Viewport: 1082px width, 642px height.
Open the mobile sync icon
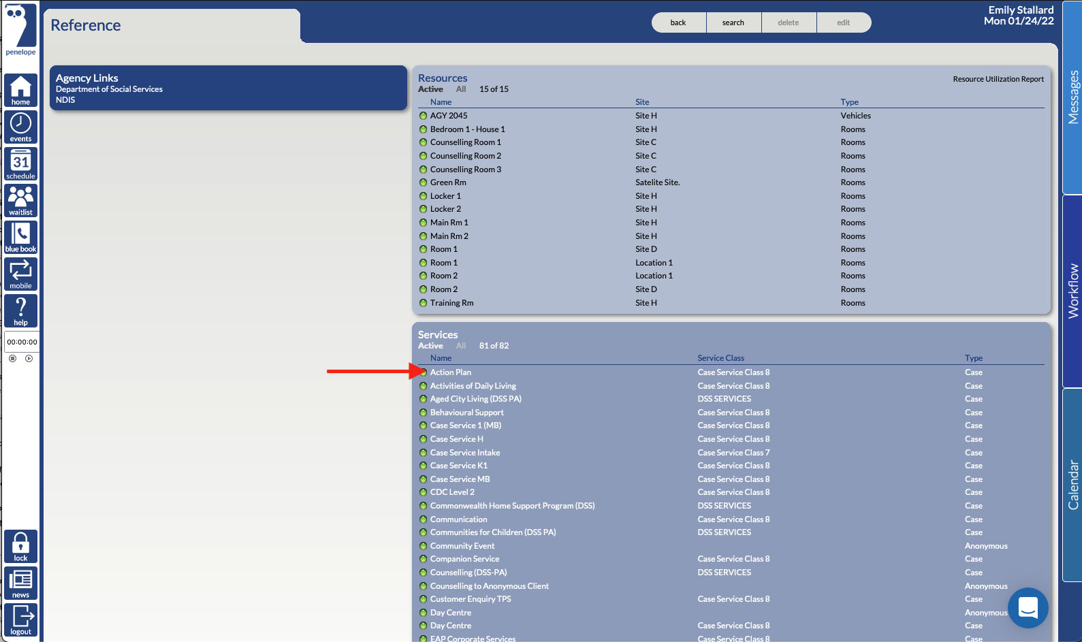[20, 274]
